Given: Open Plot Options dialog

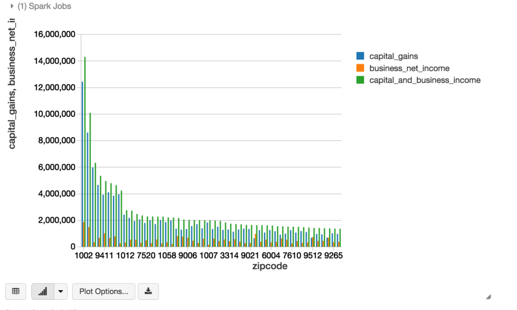Looking at the screenshot, I should pyautogui.click(x=104, y=291).
